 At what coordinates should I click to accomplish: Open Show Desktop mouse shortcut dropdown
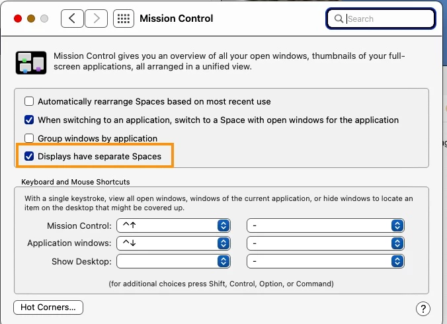325,261
